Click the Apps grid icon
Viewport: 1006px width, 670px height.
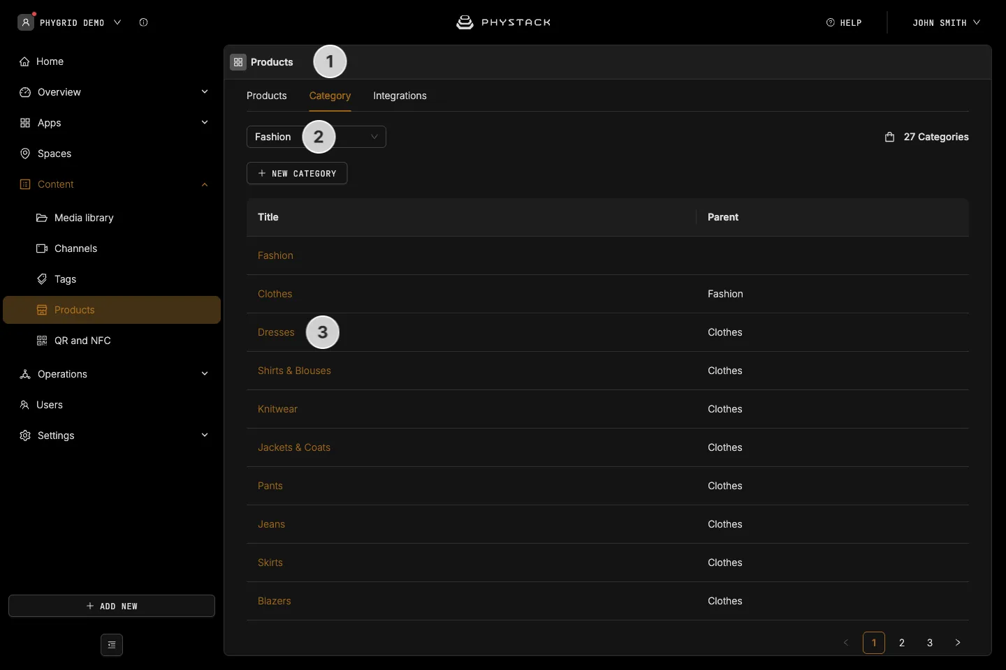(25, 123)
